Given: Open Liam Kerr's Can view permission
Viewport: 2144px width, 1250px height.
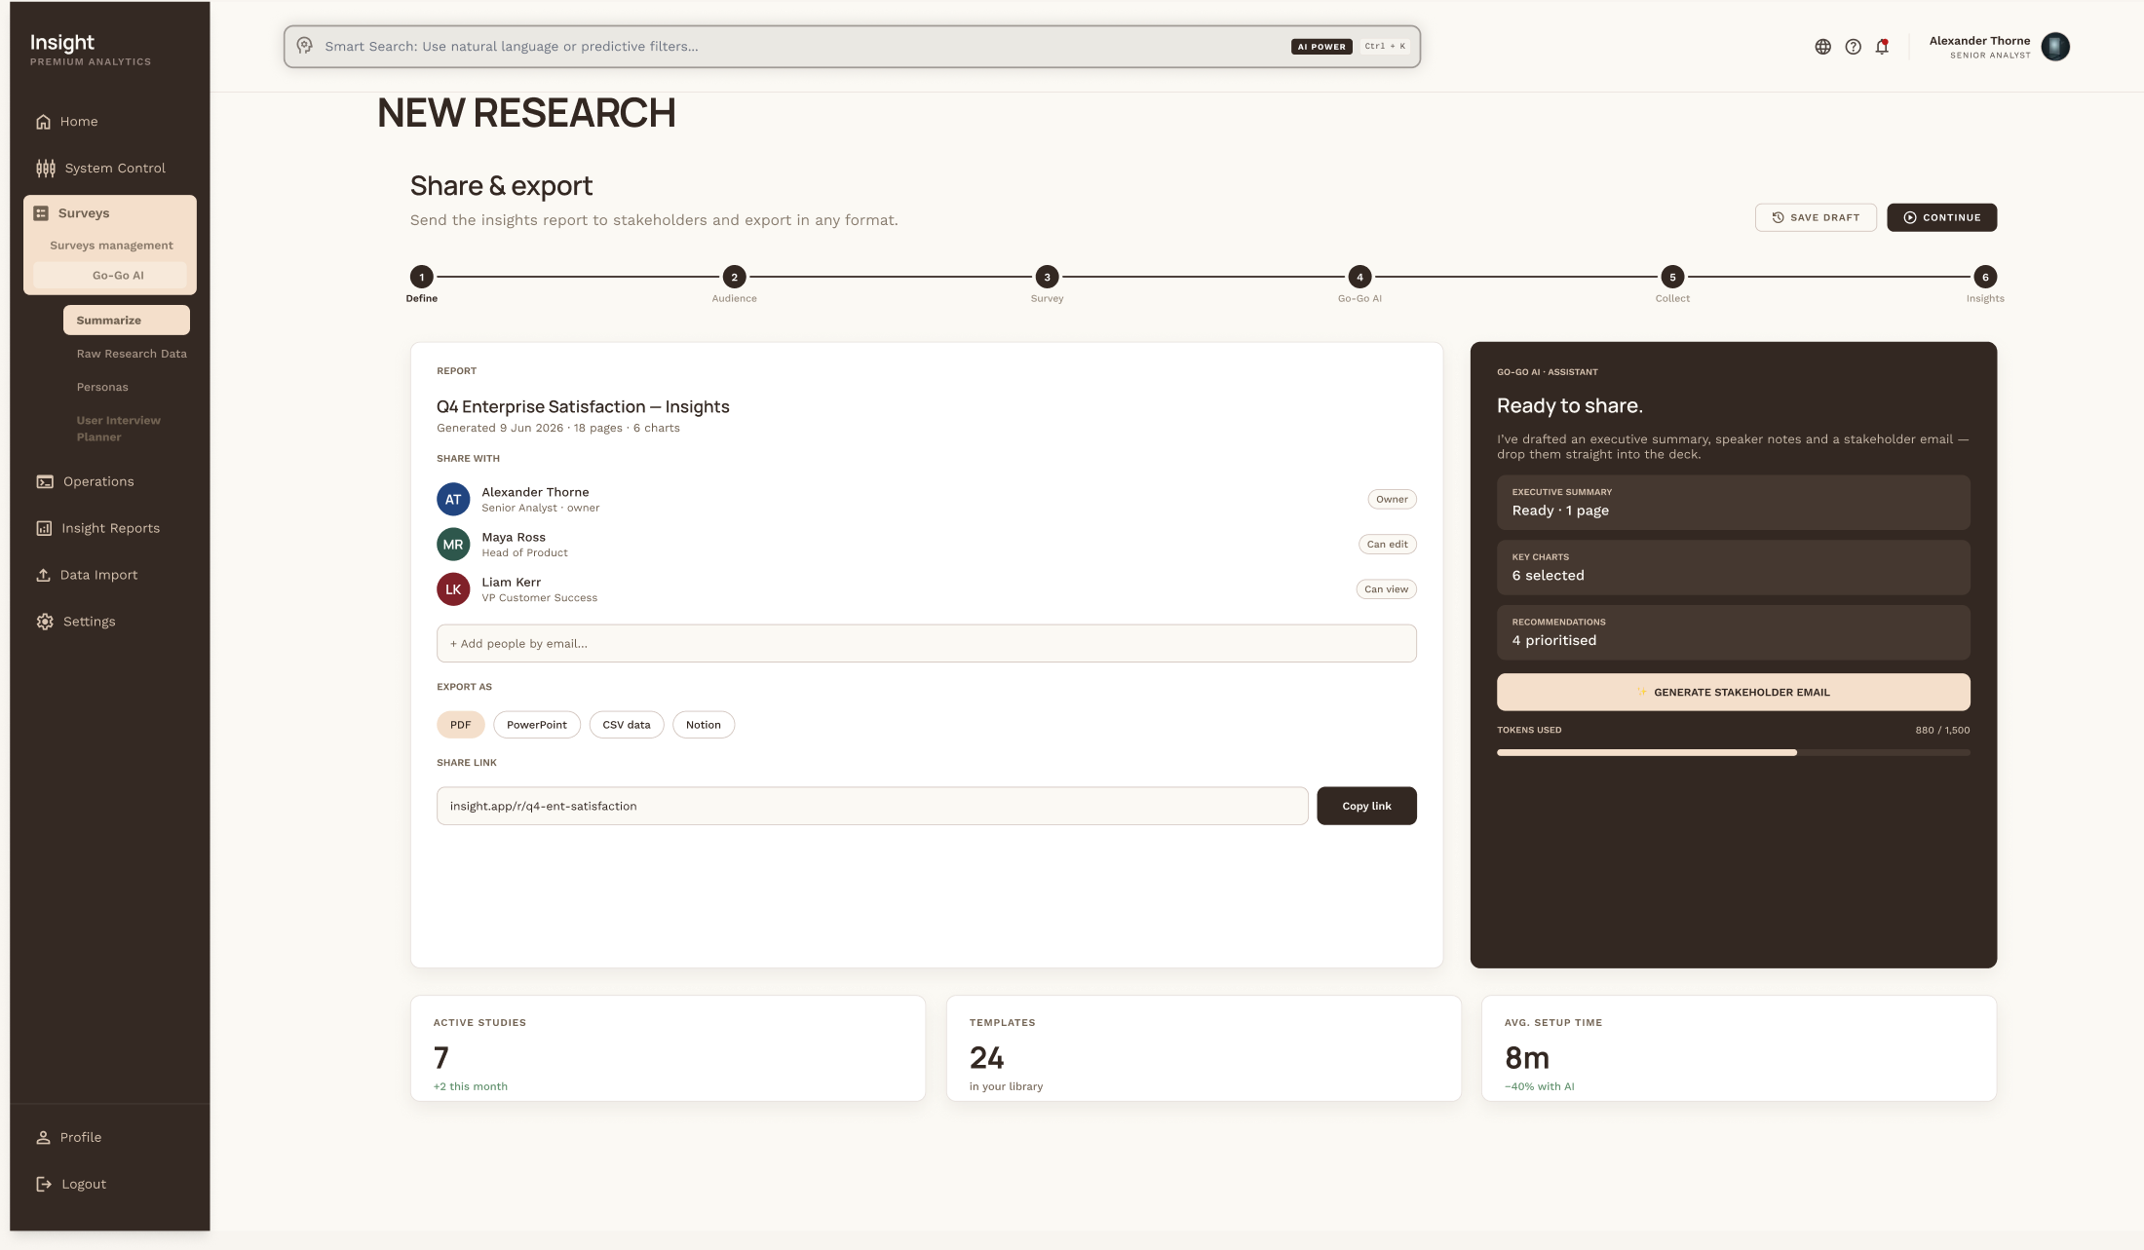Looking at the screenshot, I should (1386, 589).
